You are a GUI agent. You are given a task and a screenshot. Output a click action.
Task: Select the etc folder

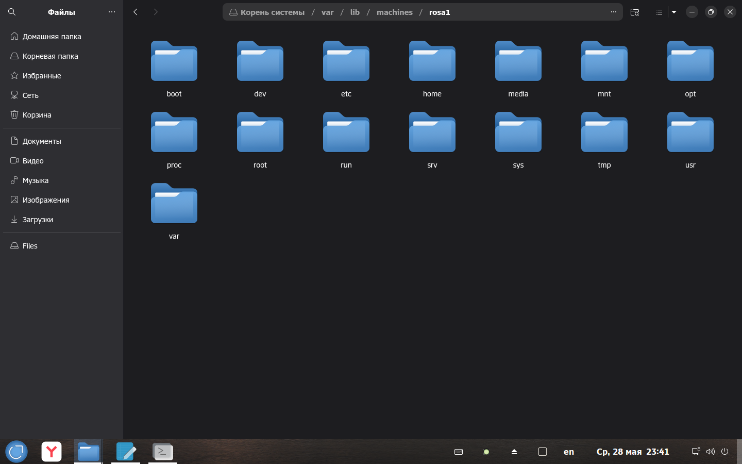click(346, 62)
